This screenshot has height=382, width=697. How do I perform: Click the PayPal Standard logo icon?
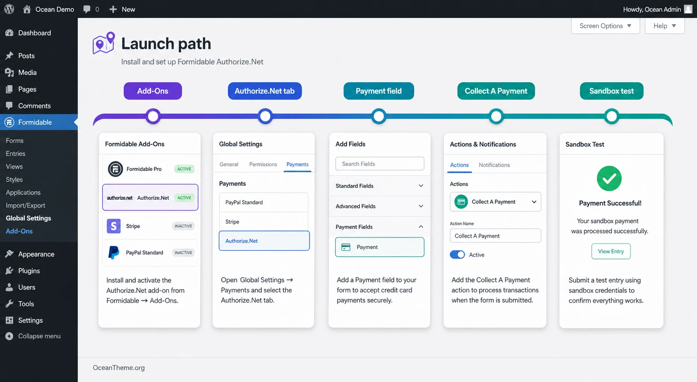tap(114, 252)
